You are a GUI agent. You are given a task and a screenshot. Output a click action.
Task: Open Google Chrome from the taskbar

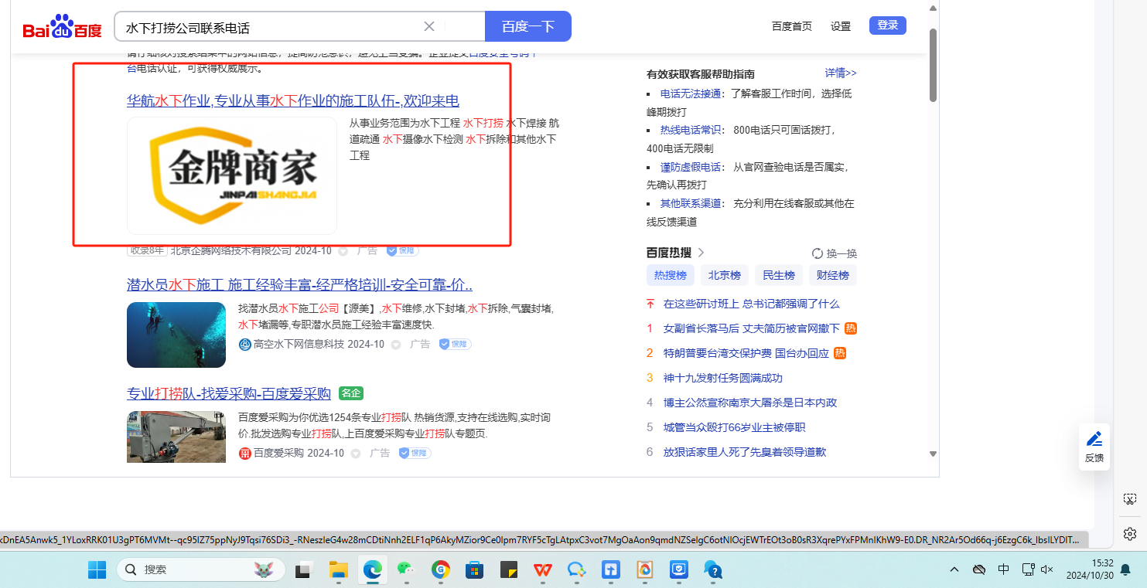(x=441, y=570)
